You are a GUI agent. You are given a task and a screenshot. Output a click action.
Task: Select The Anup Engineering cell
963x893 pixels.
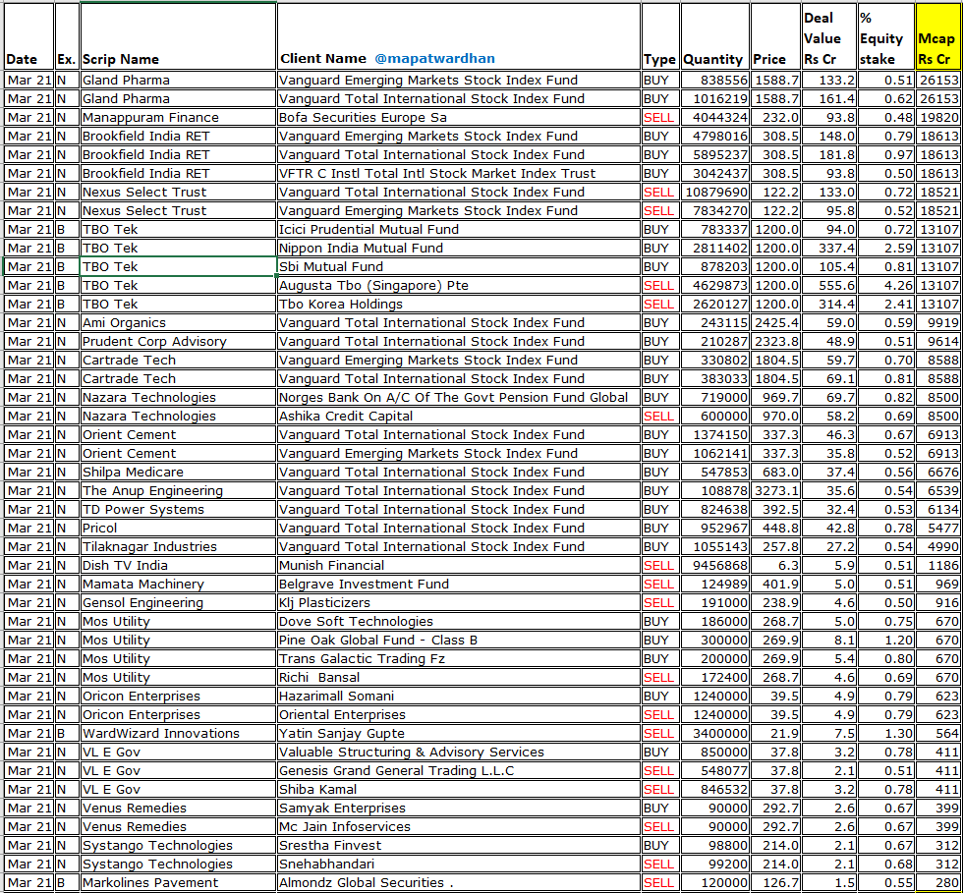(178, 491)
